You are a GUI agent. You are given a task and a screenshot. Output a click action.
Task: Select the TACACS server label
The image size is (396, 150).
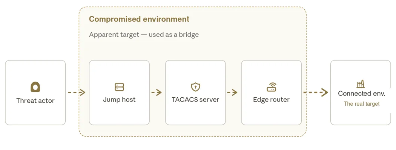195,100
